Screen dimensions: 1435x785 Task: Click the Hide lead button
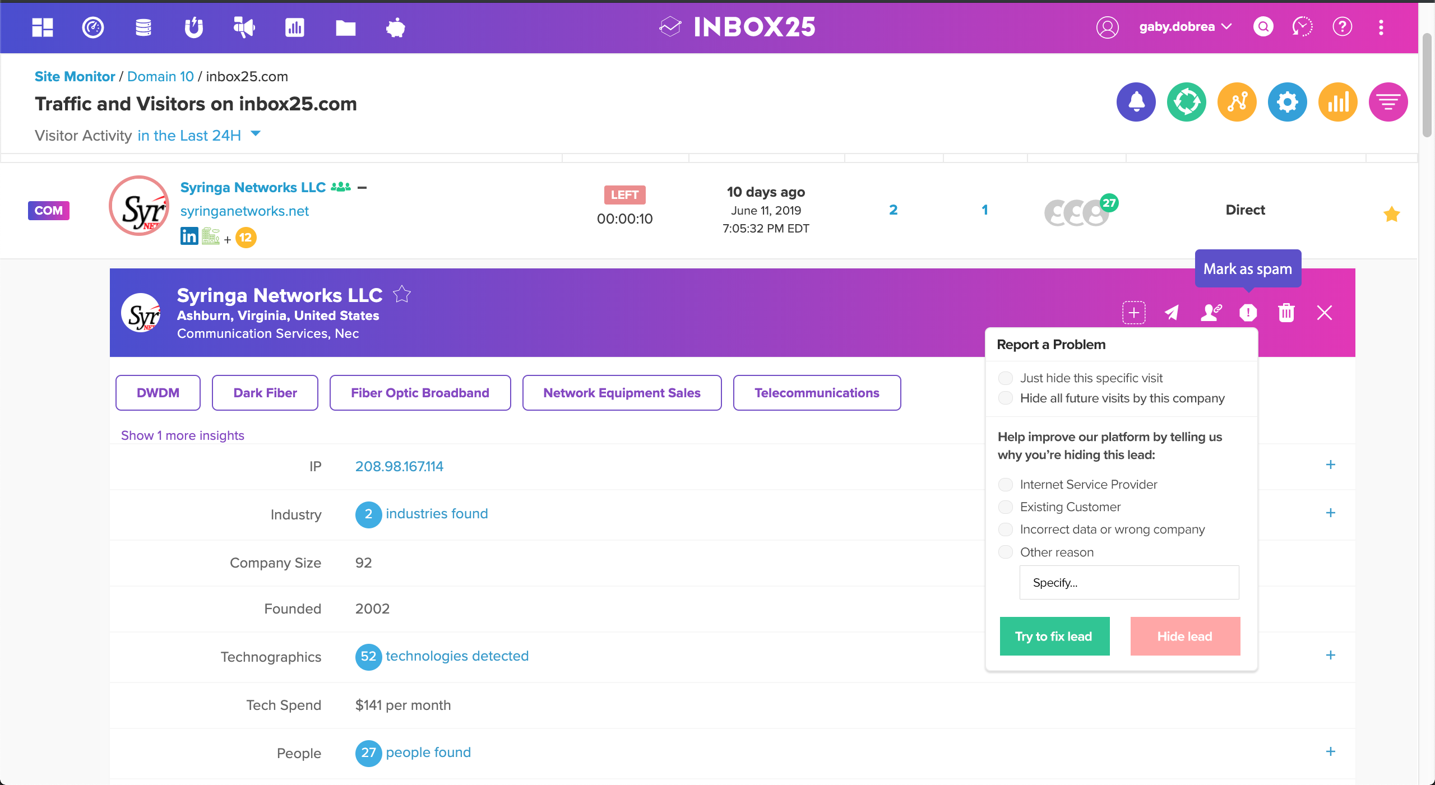[x=1185, y=636]
